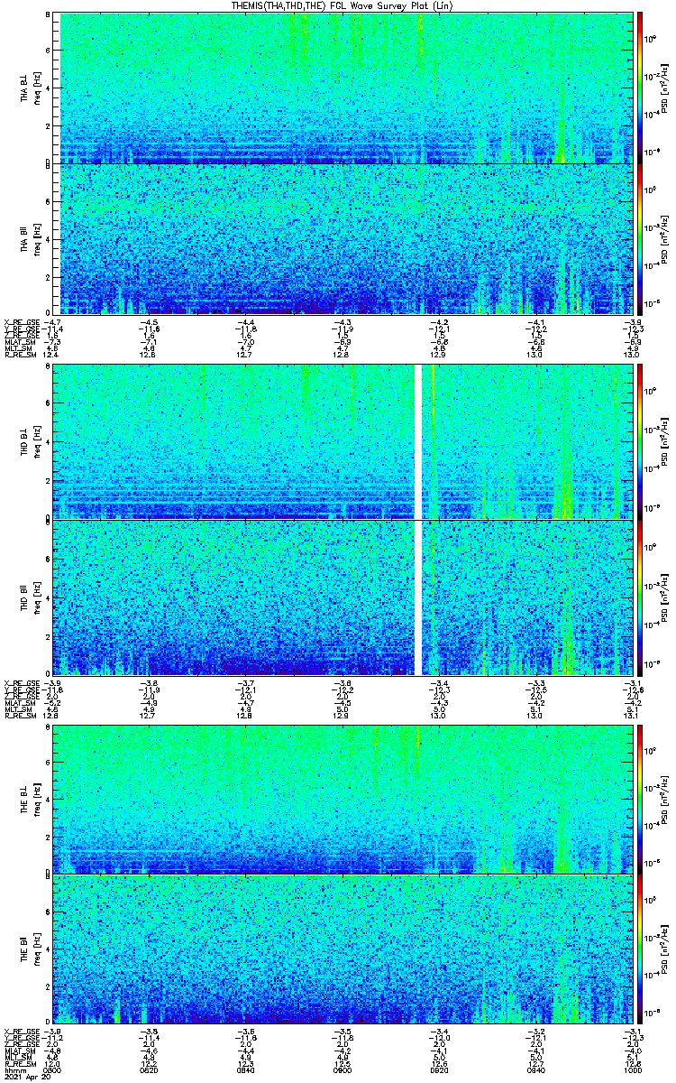
Task: Click the THE B-parallel spectrogram panel
Action: [x=343, y=949]
